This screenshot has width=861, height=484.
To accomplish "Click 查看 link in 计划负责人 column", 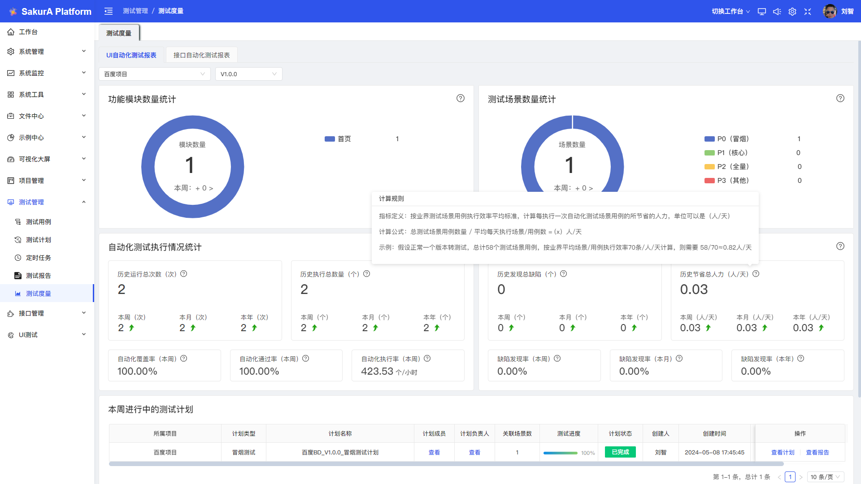I will coord(474,453).
